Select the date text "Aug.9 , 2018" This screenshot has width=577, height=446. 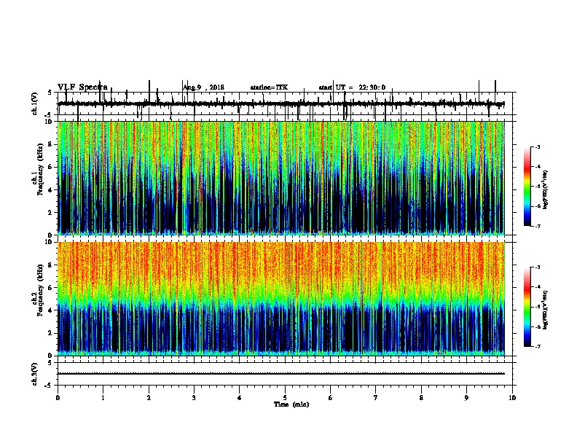[x=203, y=87]
